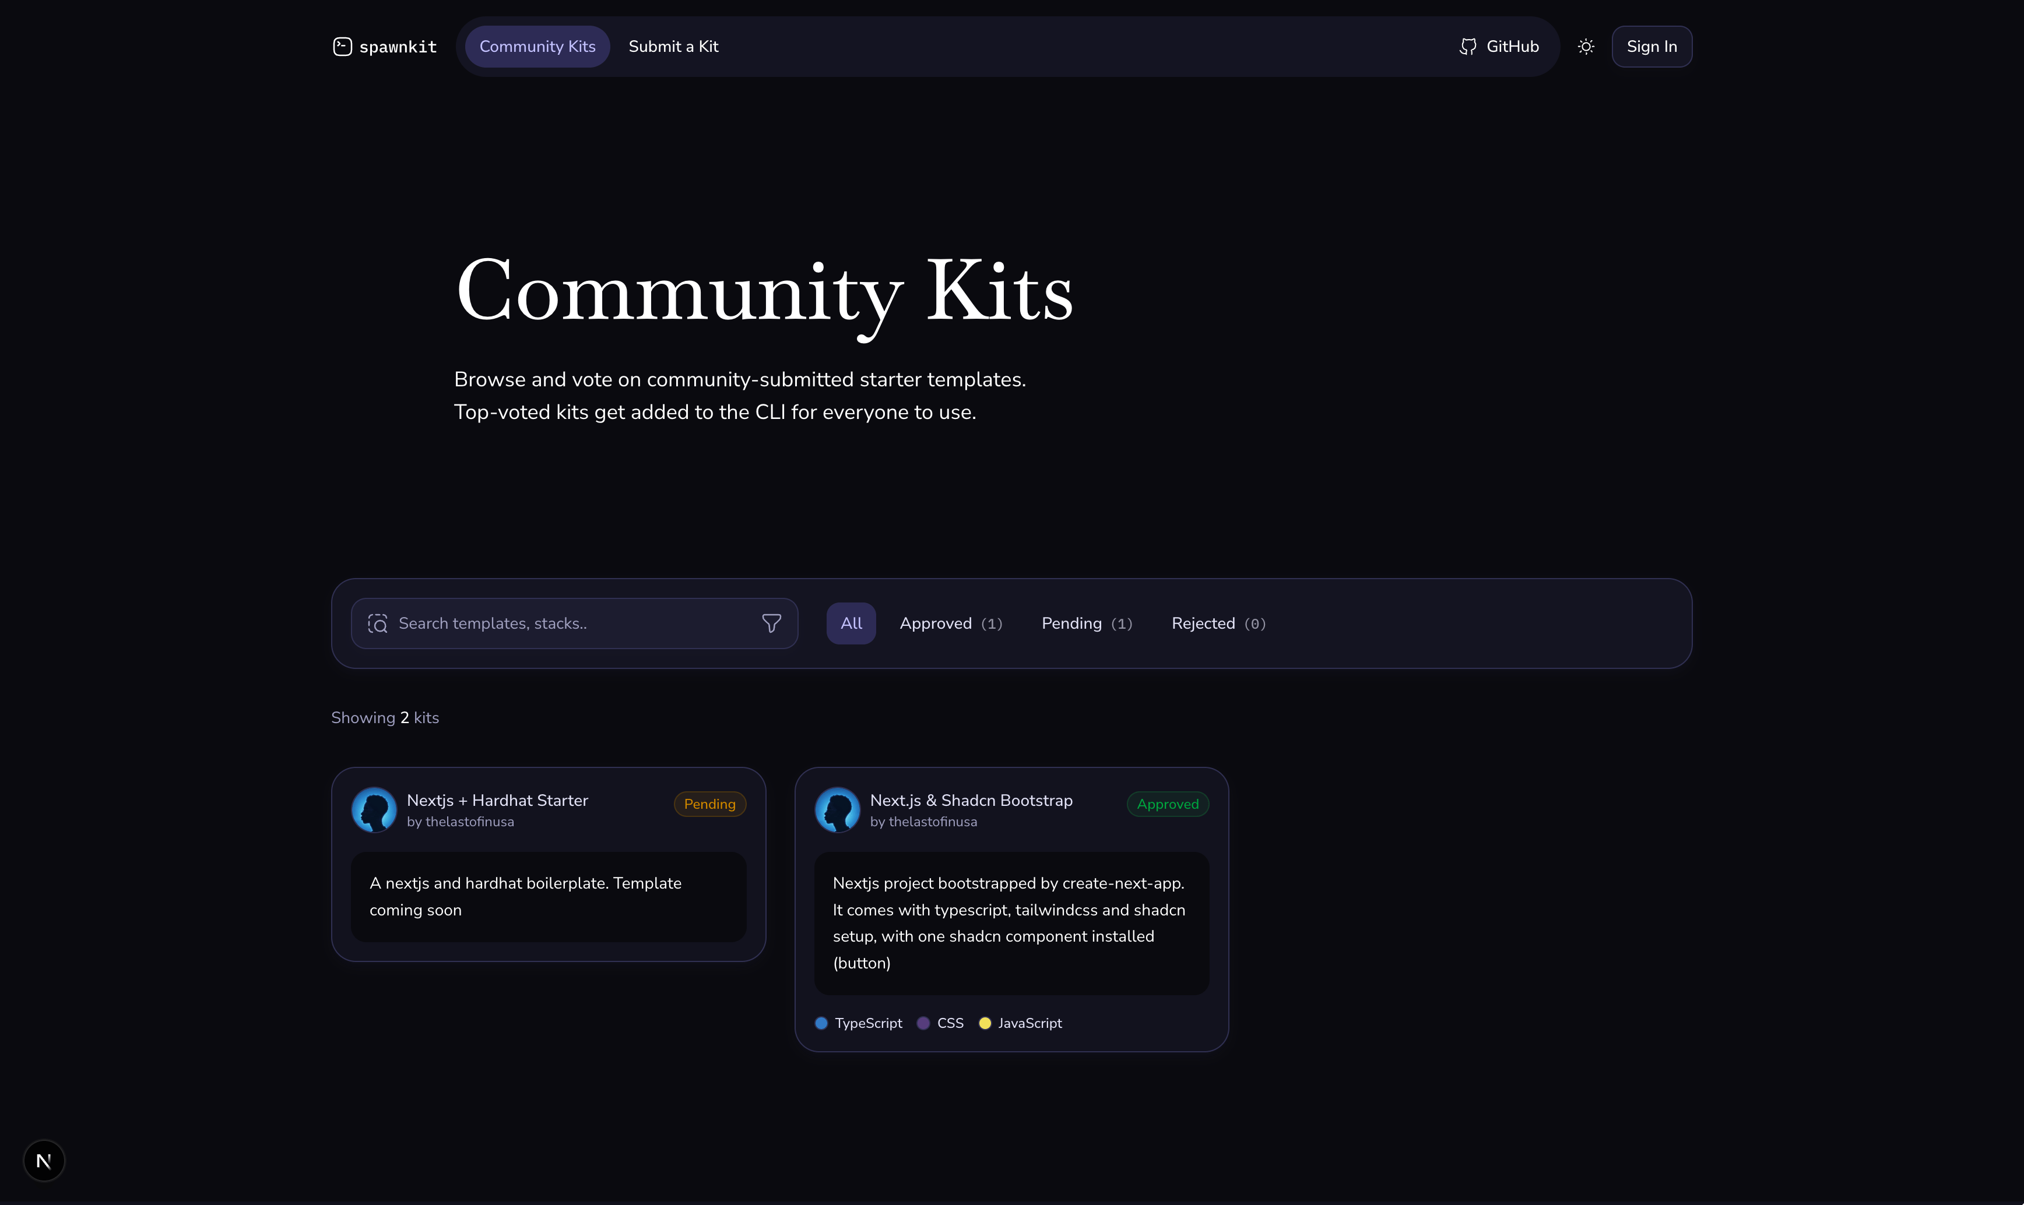
Task: Open the Pending (1) filter view
Action: click(1087, 623)
